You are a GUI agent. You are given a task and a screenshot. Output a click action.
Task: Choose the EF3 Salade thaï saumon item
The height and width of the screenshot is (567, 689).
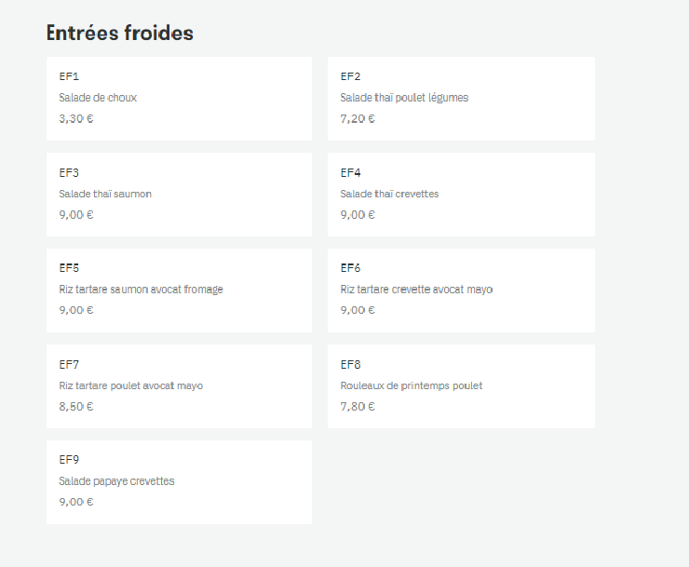(179, 195)
